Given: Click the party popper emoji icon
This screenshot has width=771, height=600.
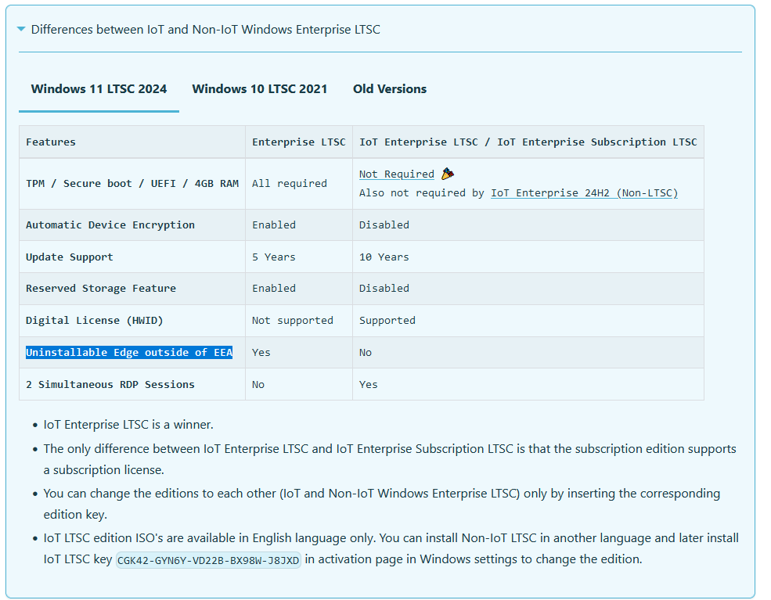Looking at the screenshot, I should point(448,174).
